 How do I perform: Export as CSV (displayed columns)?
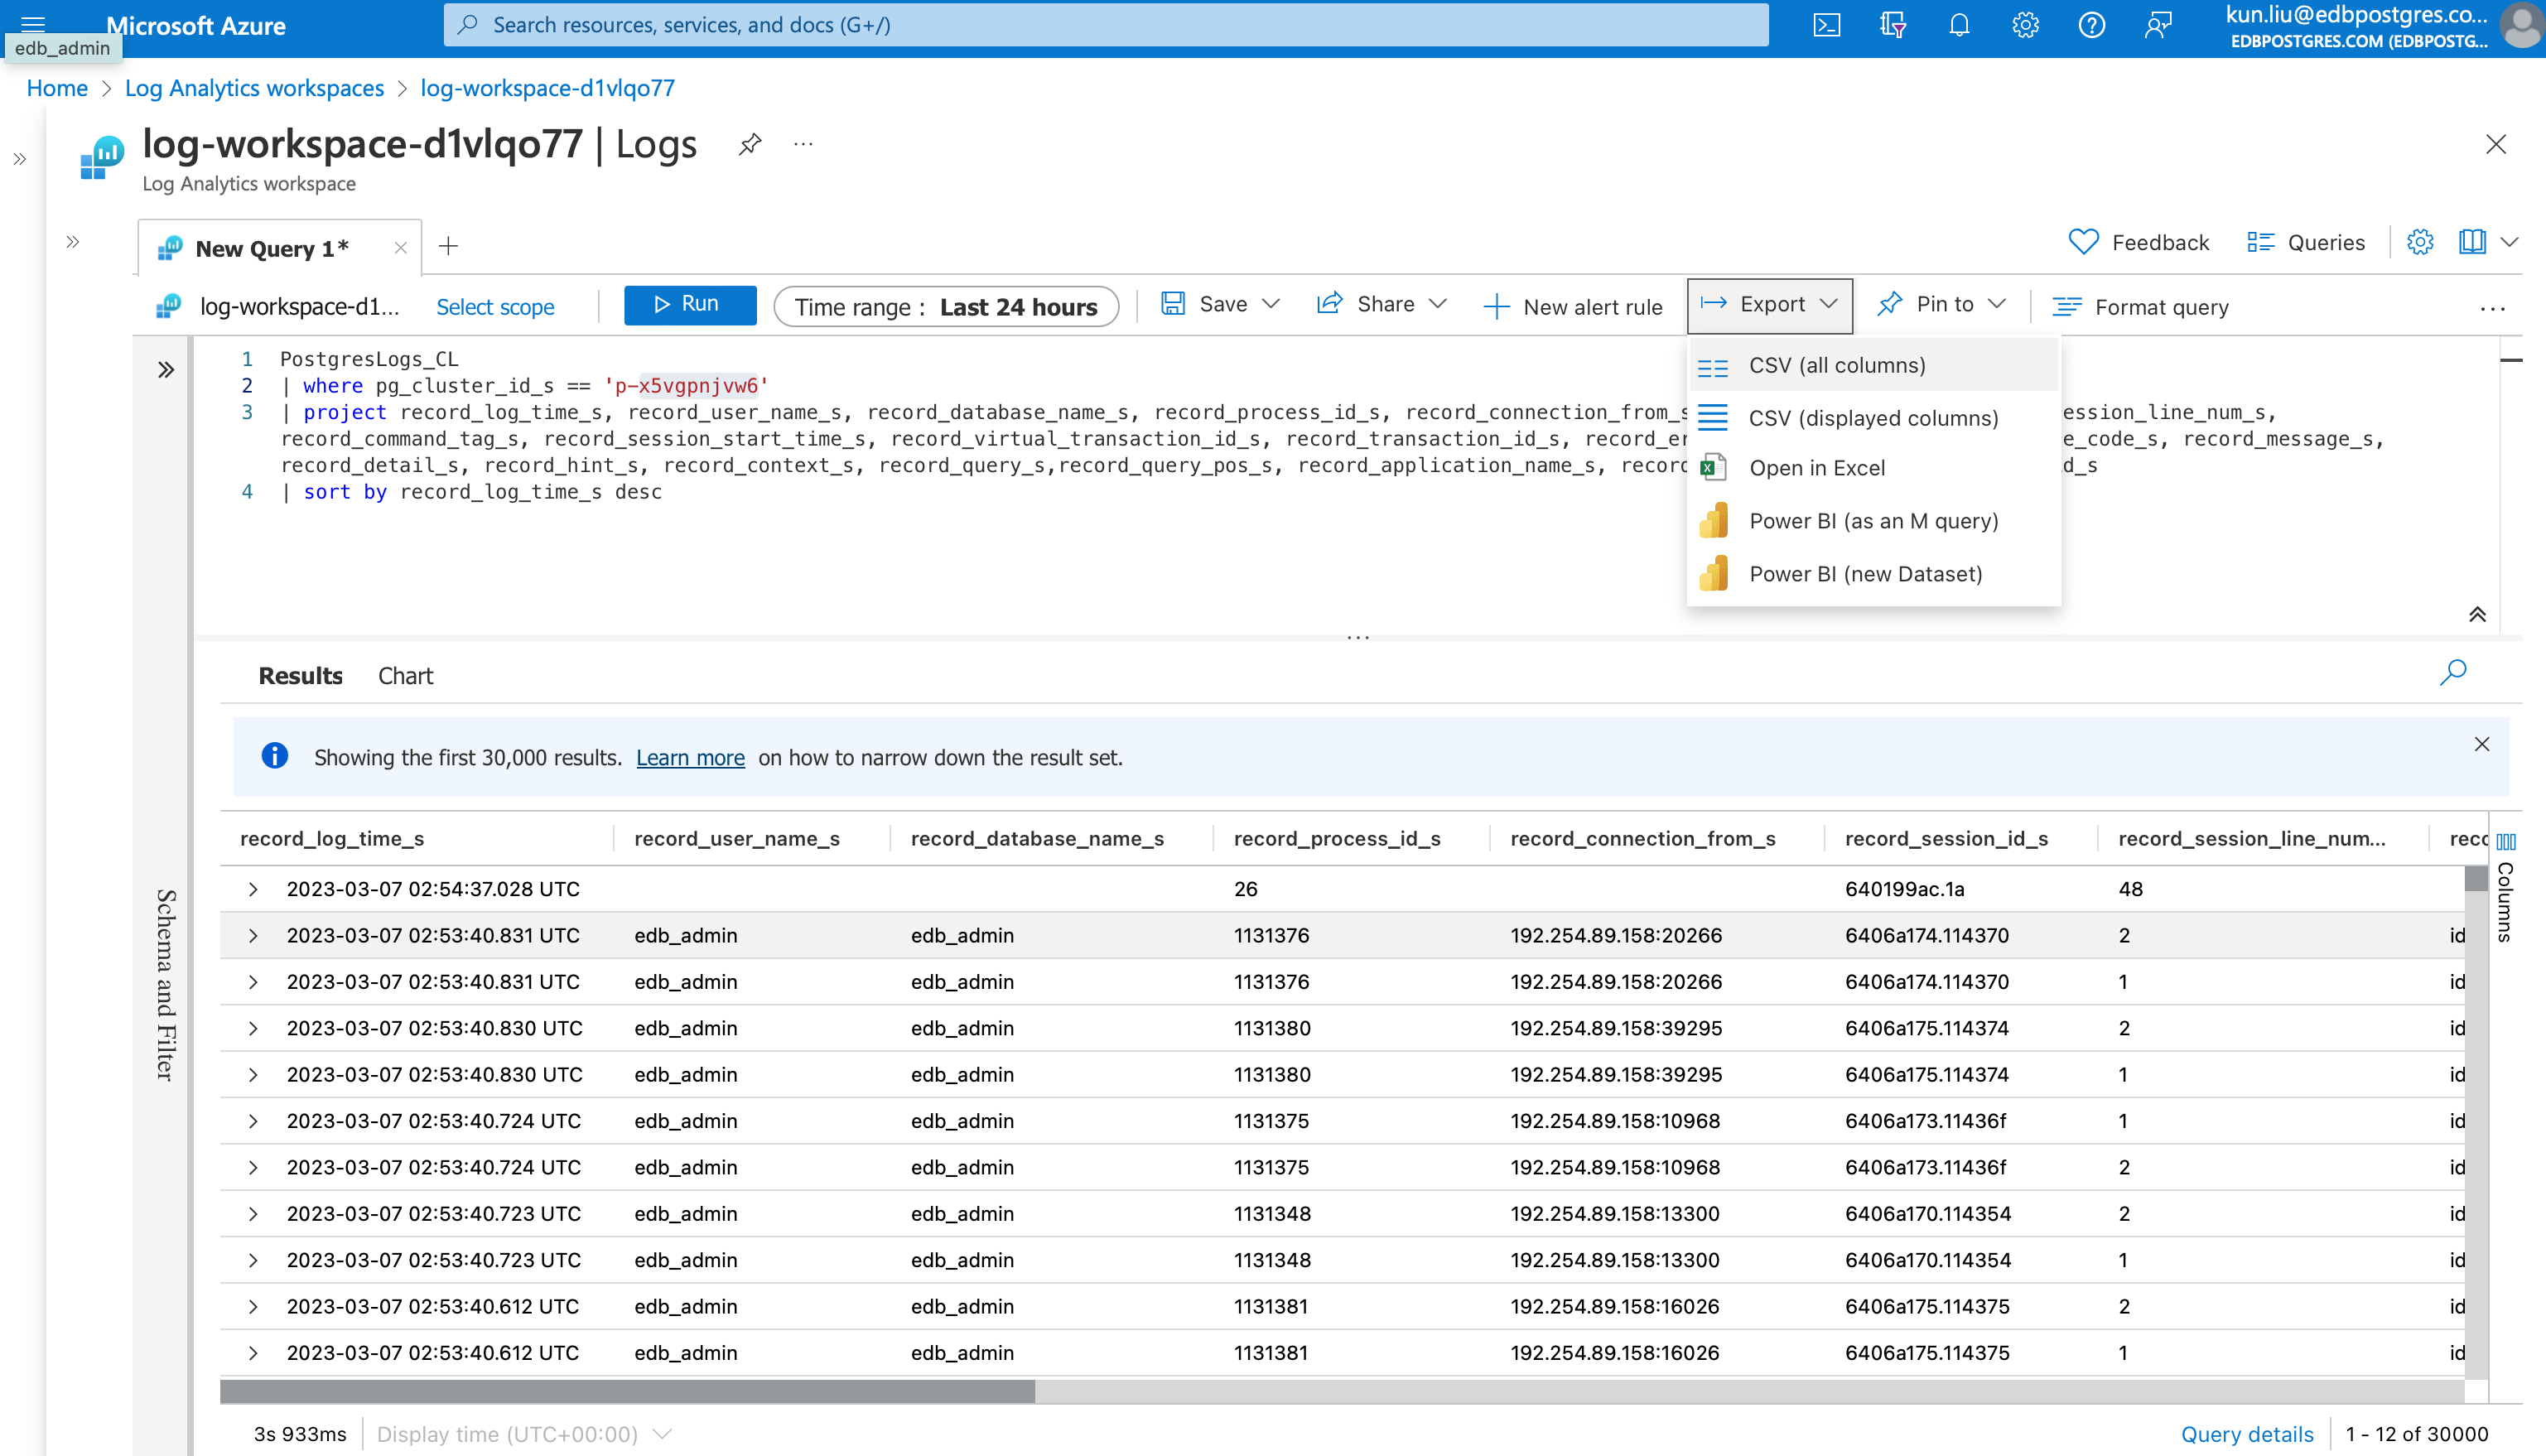(x=1873, y=418)
